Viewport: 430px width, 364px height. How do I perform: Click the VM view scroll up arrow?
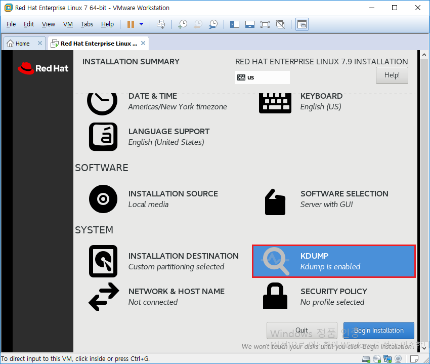coord(424,55)
